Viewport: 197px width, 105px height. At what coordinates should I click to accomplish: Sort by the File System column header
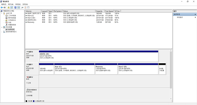pyautogui.click(x=57, y=11)
